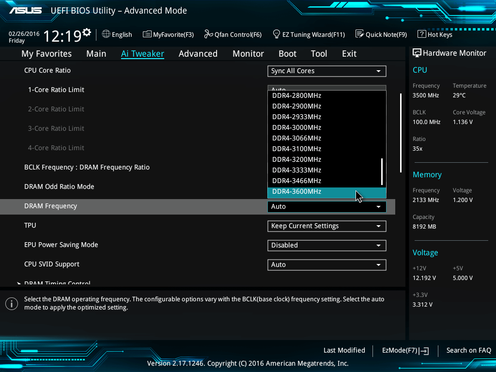Open the CPU SVID Support dropdown
496x372 pixels.
tap(326, 264)
